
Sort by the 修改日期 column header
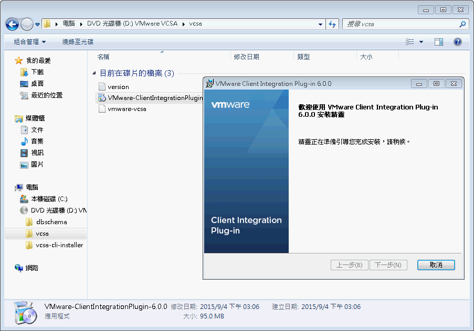246,57
